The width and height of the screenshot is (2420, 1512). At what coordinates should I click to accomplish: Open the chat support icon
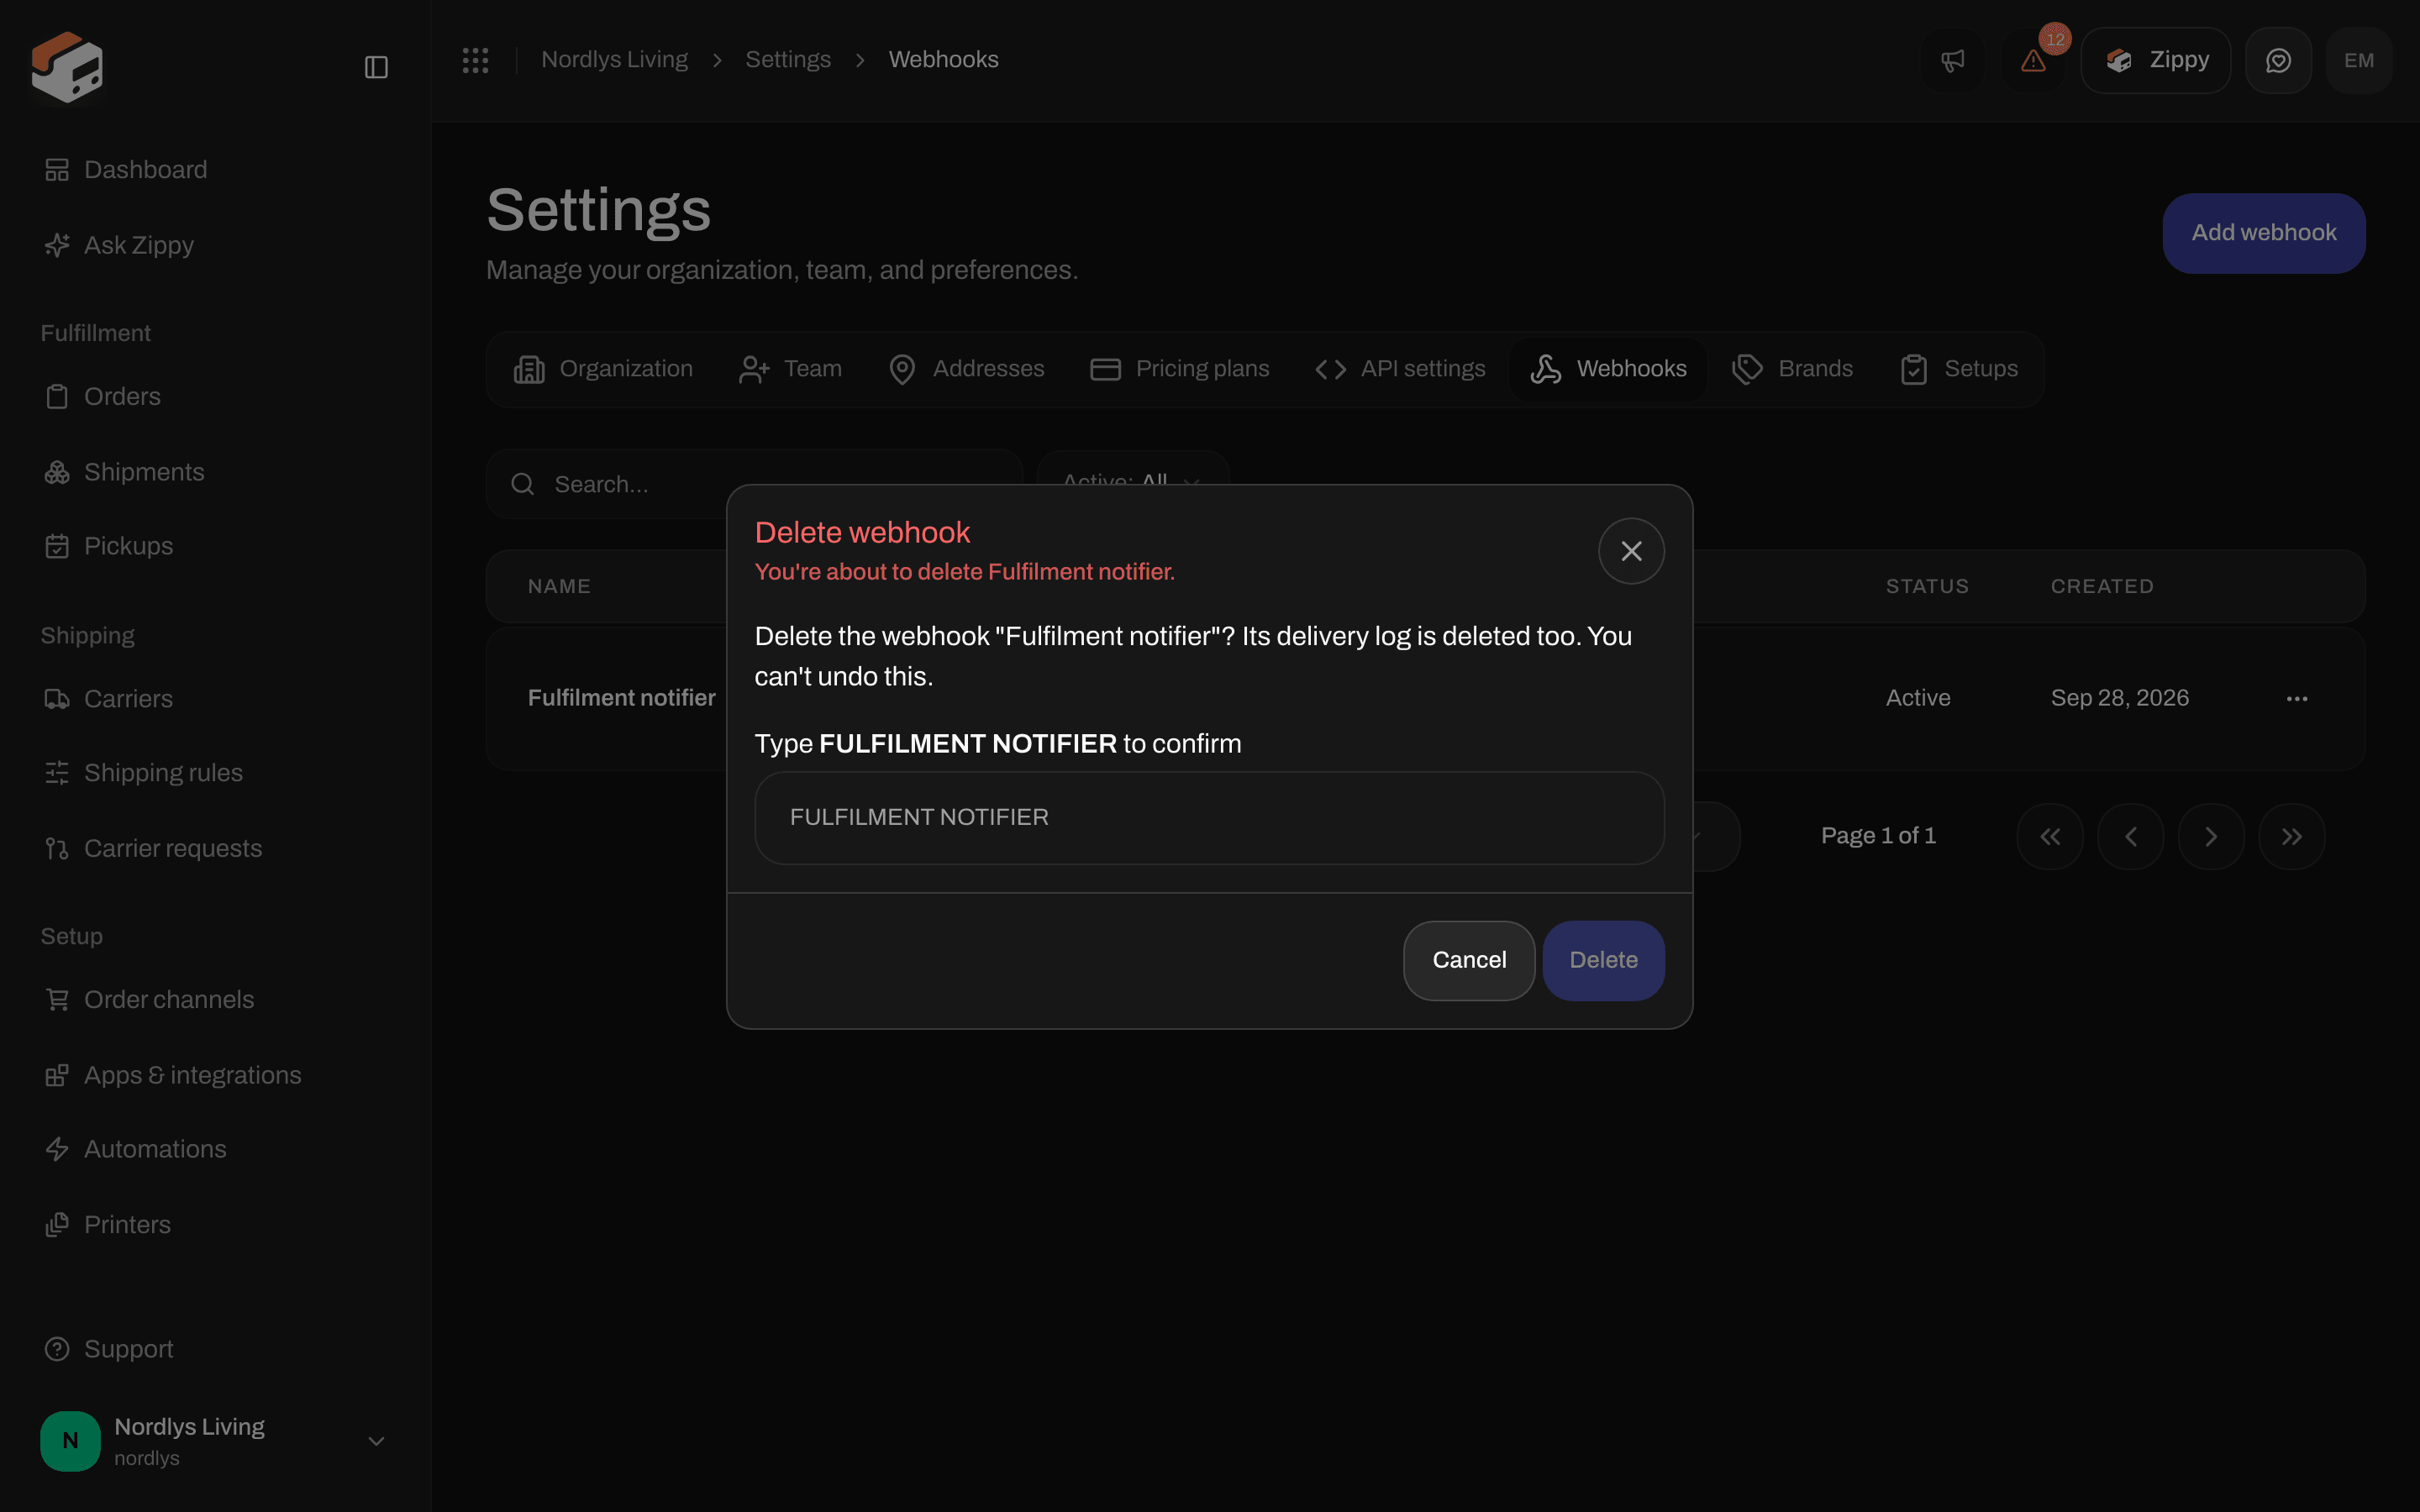pos(2278,60)
